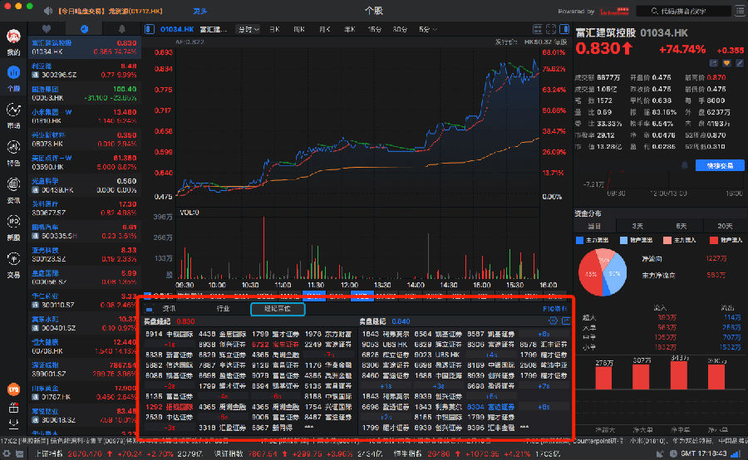Open the 交易 trading sidebar icon
748x460 pixels.
click(13, 259)
